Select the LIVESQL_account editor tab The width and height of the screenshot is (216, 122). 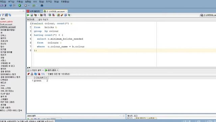[55, 11]
